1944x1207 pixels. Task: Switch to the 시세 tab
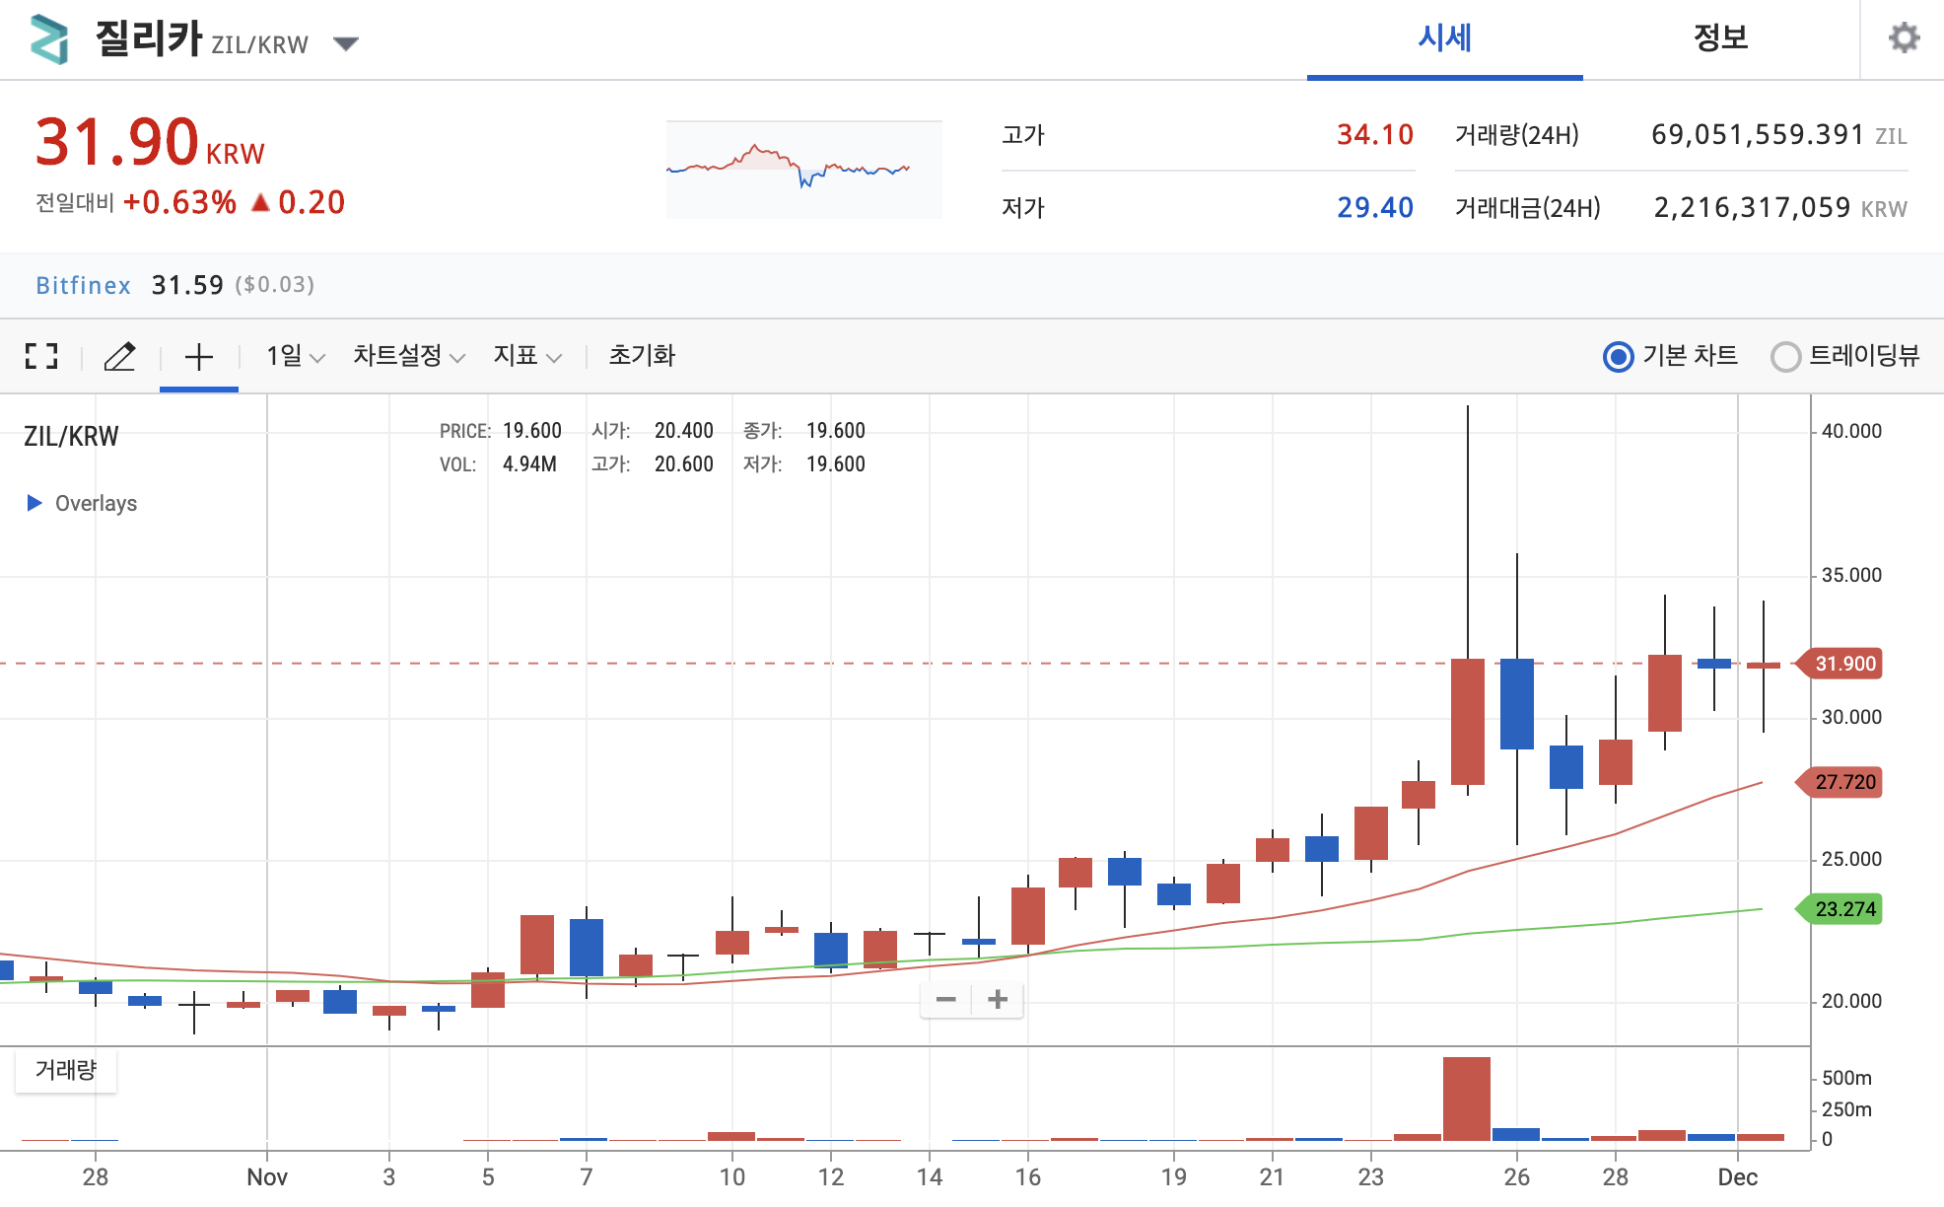(1444, 38)
